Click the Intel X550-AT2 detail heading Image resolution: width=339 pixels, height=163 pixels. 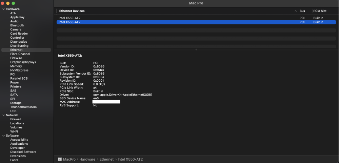pyautogui.click(x=70, y=56)
